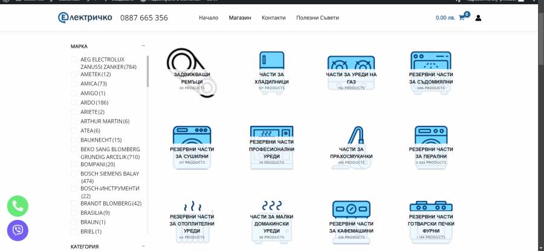Screen dimensions: 544x251
Task: Click the green phone call floating icon
Action: (x=18, y=206)
